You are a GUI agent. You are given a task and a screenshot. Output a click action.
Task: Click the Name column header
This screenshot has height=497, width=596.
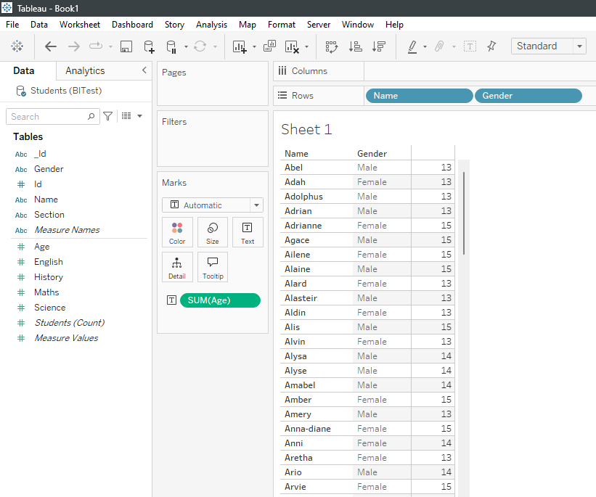(x=296, y=154)
